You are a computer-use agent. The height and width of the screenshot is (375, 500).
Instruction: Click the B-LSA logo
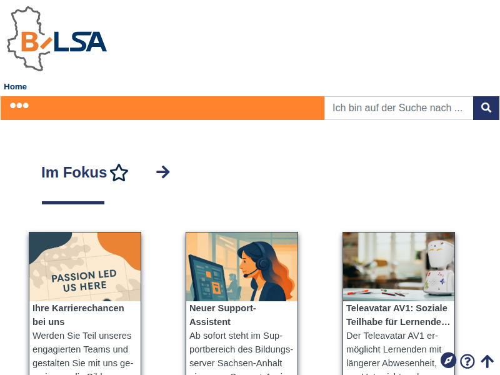pyautogui.click(x=57, y=39)
